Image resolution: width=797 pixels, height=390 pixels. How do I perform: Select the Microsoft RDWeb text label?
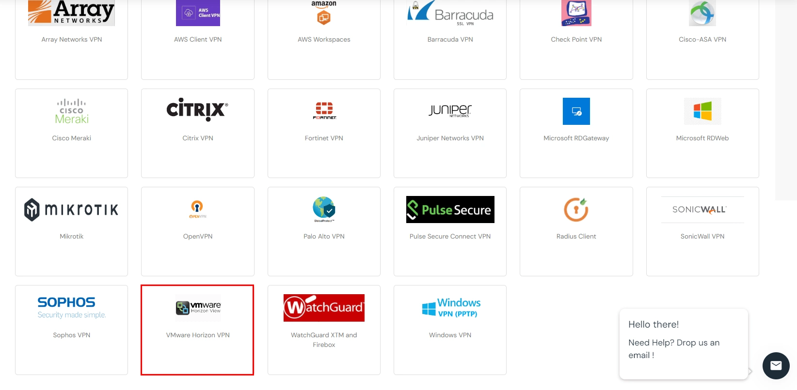pyautogui.click(x=702, y=138)
